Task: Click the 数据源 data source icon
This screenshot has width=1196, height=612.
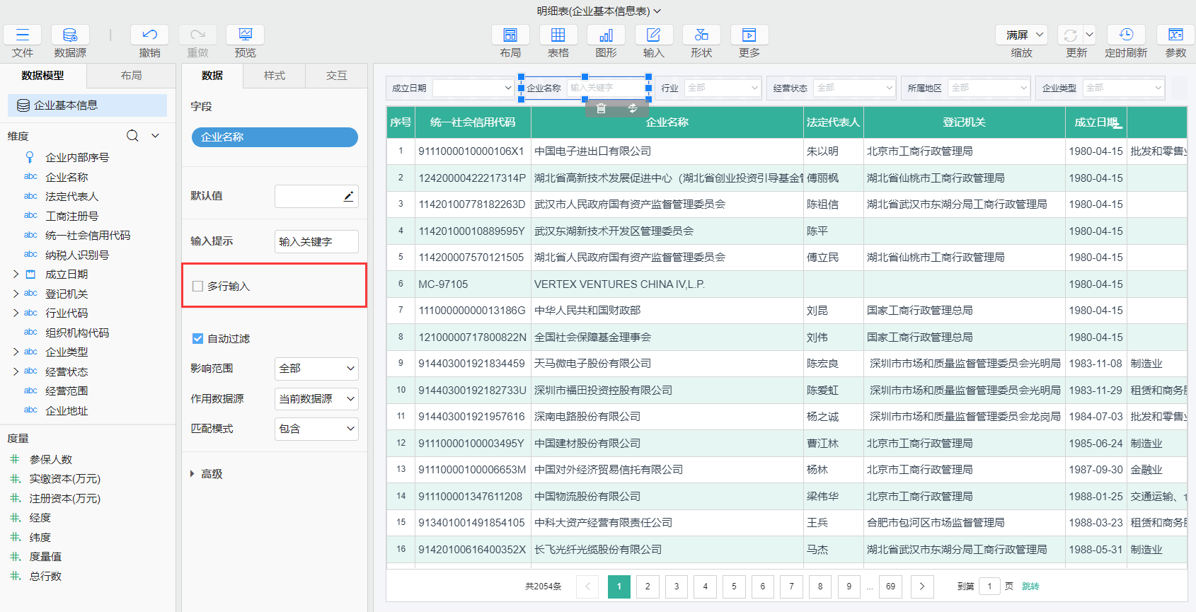Action: click(x=70, y=35)
